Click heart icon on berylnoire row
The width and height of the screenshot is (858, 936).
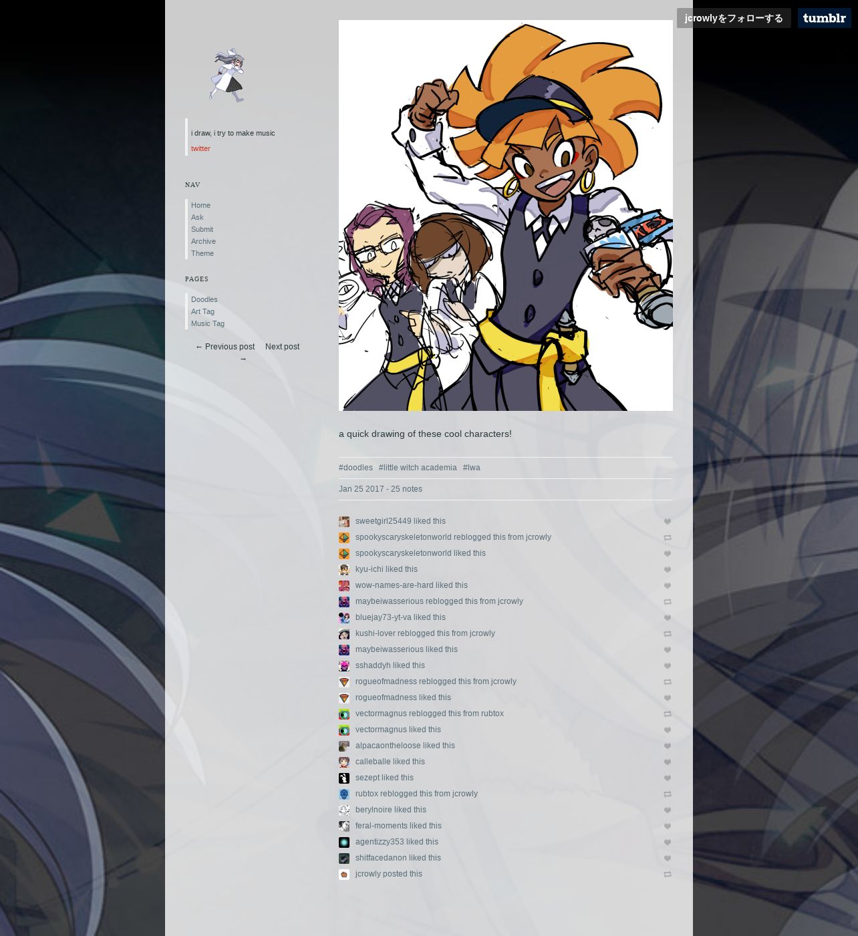(x=667, y=810)
